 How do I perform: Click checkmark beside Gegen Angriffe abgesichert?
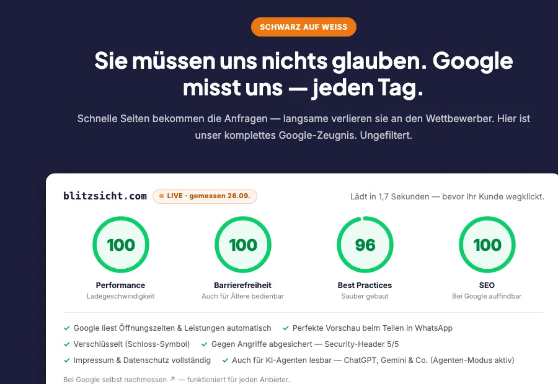point(204,344)
